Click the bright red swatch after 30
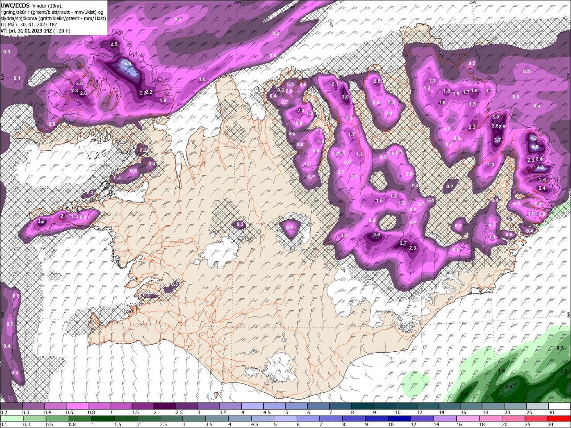 559,418
